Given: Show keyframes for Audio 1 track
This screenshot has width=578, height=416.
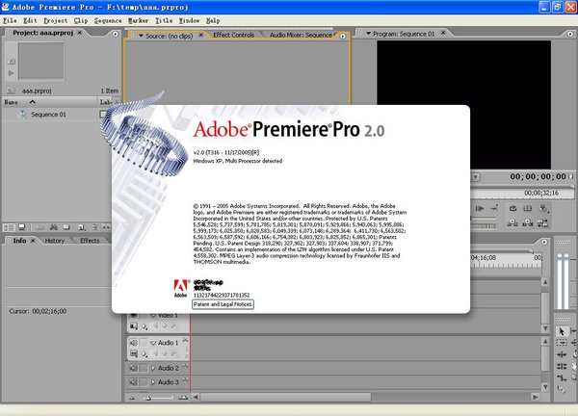Looking at the screenshot, I should [144, 354].
